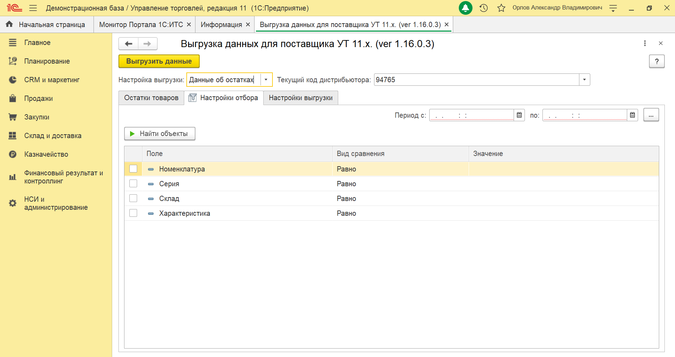675x357 pixels.
Task: Enable the Серия filter checkbox
Action: 133,184
